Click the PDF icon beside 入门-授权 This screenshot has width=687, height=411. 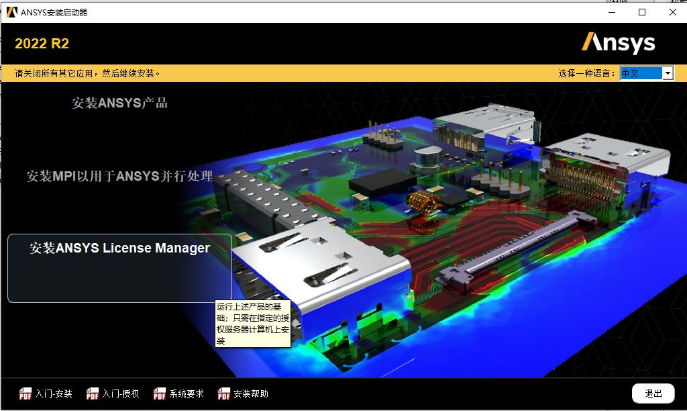pyautogui.click(x=93, y=394)
